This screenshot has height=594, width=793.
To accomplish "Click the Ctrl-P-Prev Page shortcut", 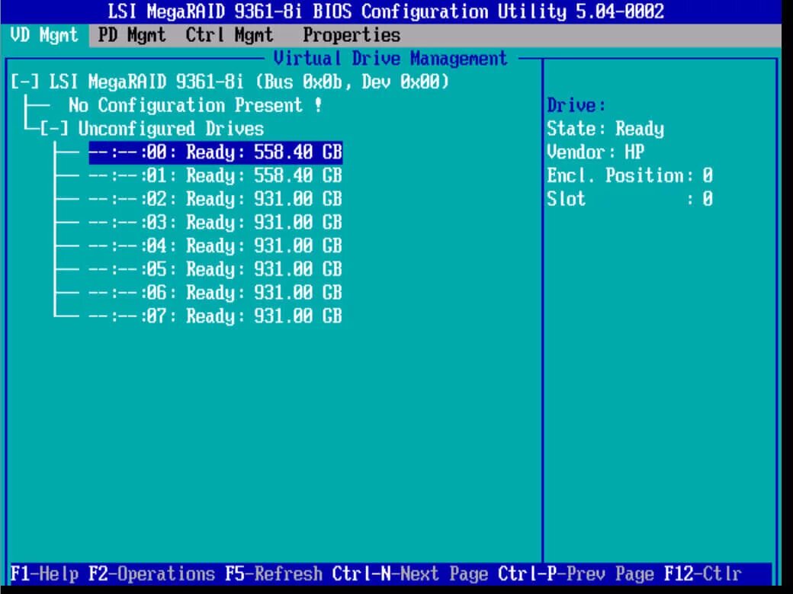I will [x=576, y=573].
